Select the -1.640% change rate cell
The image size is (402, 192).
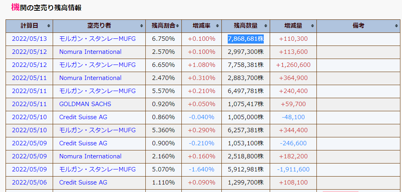[x=202, y=169]
